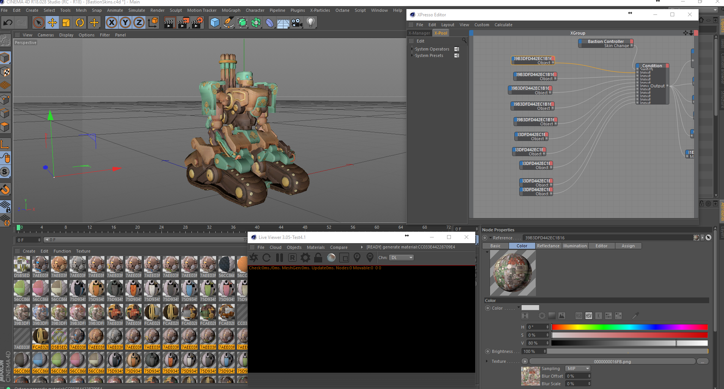This screenshot has height=389, width=724.
Task: Click the Array modeling object icon
Action: coord(256,22)
